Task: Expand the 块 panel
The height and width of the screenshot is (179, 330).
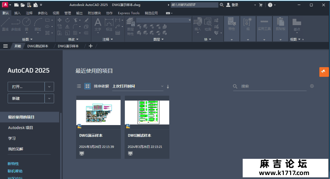Action: pos(207,39)
